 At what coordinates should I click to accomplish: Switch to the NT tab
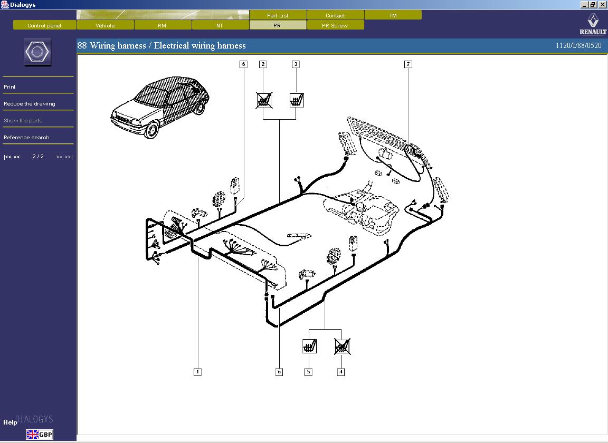tap(220, 25)
